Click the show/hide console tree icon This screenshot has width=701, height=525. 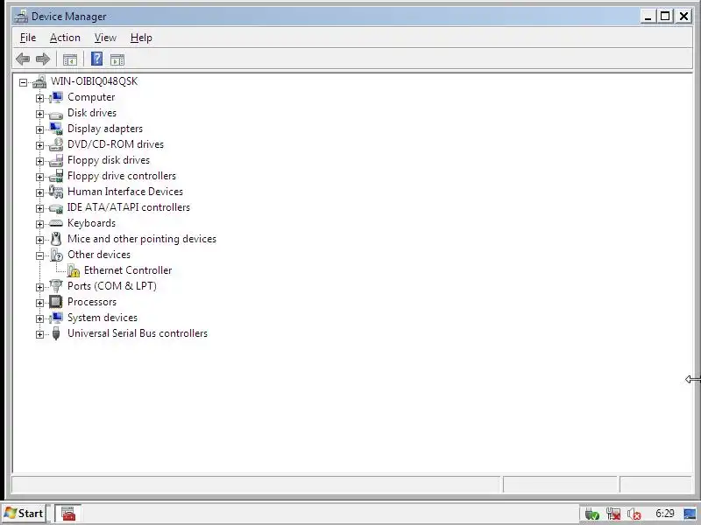point(70,59)
